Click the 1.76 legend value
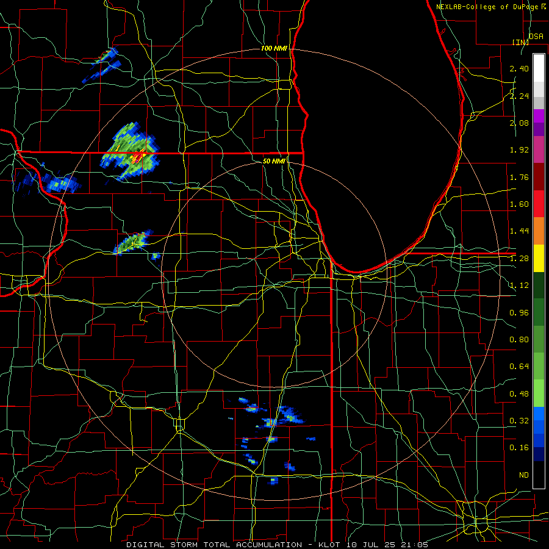Viewport: 549px width, 549px height. pos(519,177)
